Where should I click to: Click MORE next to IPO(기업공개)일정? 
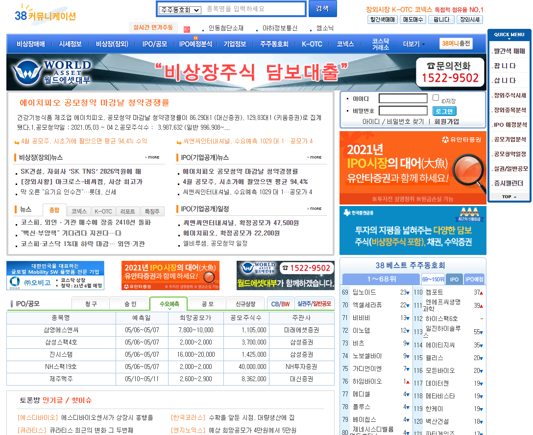(x=315, y=208)
